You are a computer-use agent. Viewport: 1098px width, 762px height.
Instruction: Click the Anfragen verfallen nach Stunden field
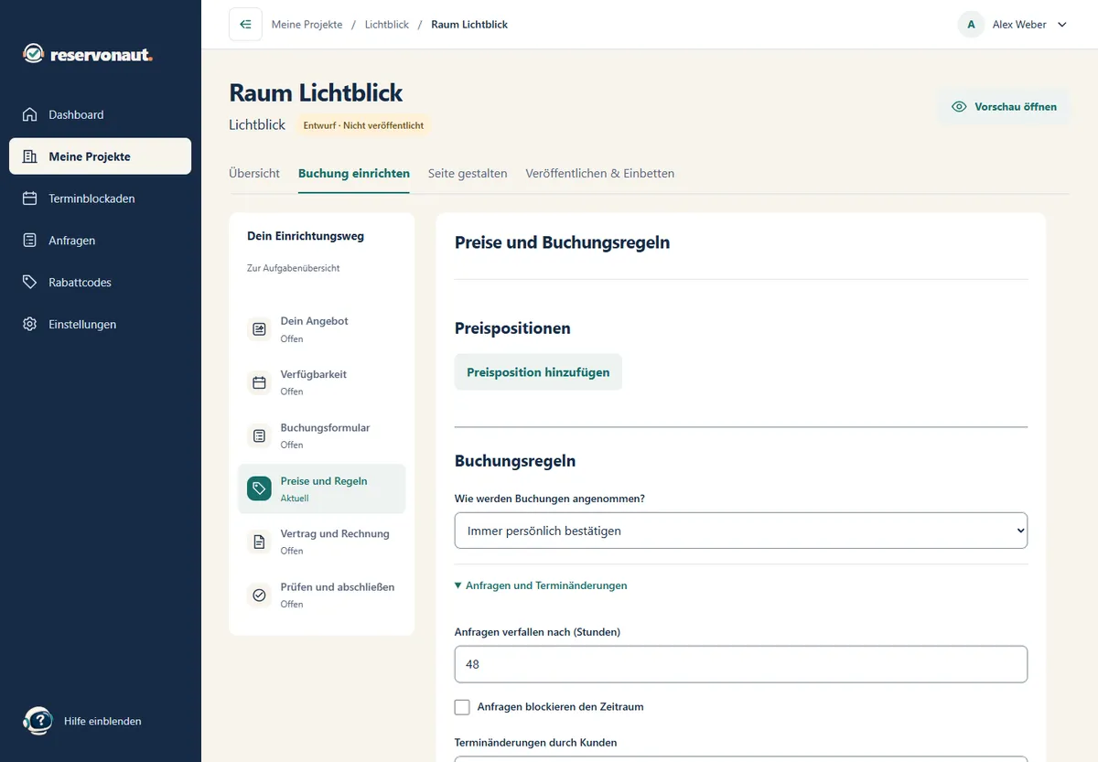point(741,664)
